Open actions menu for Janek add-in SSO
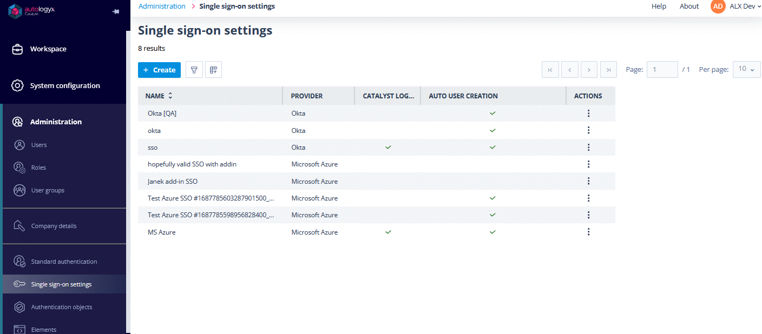The height and width of the screenshot is (334, 762). [588, 181]
